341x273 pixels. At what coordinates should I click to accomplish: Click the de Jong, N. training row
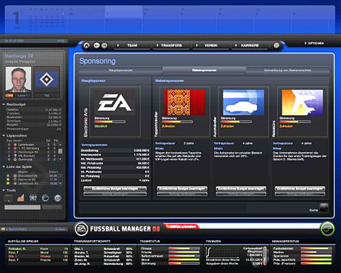(x=103, y=264)
